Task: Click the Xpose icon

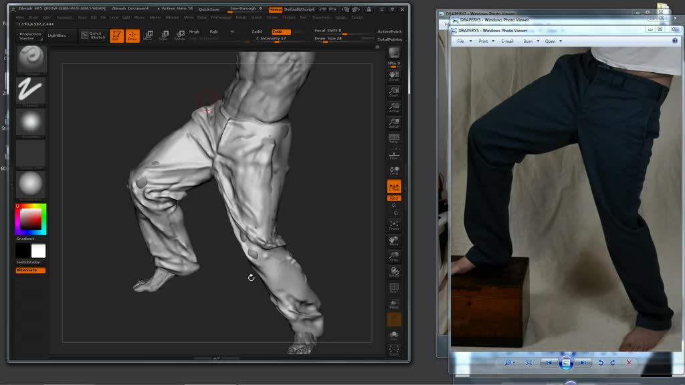Action: [394, 350]
